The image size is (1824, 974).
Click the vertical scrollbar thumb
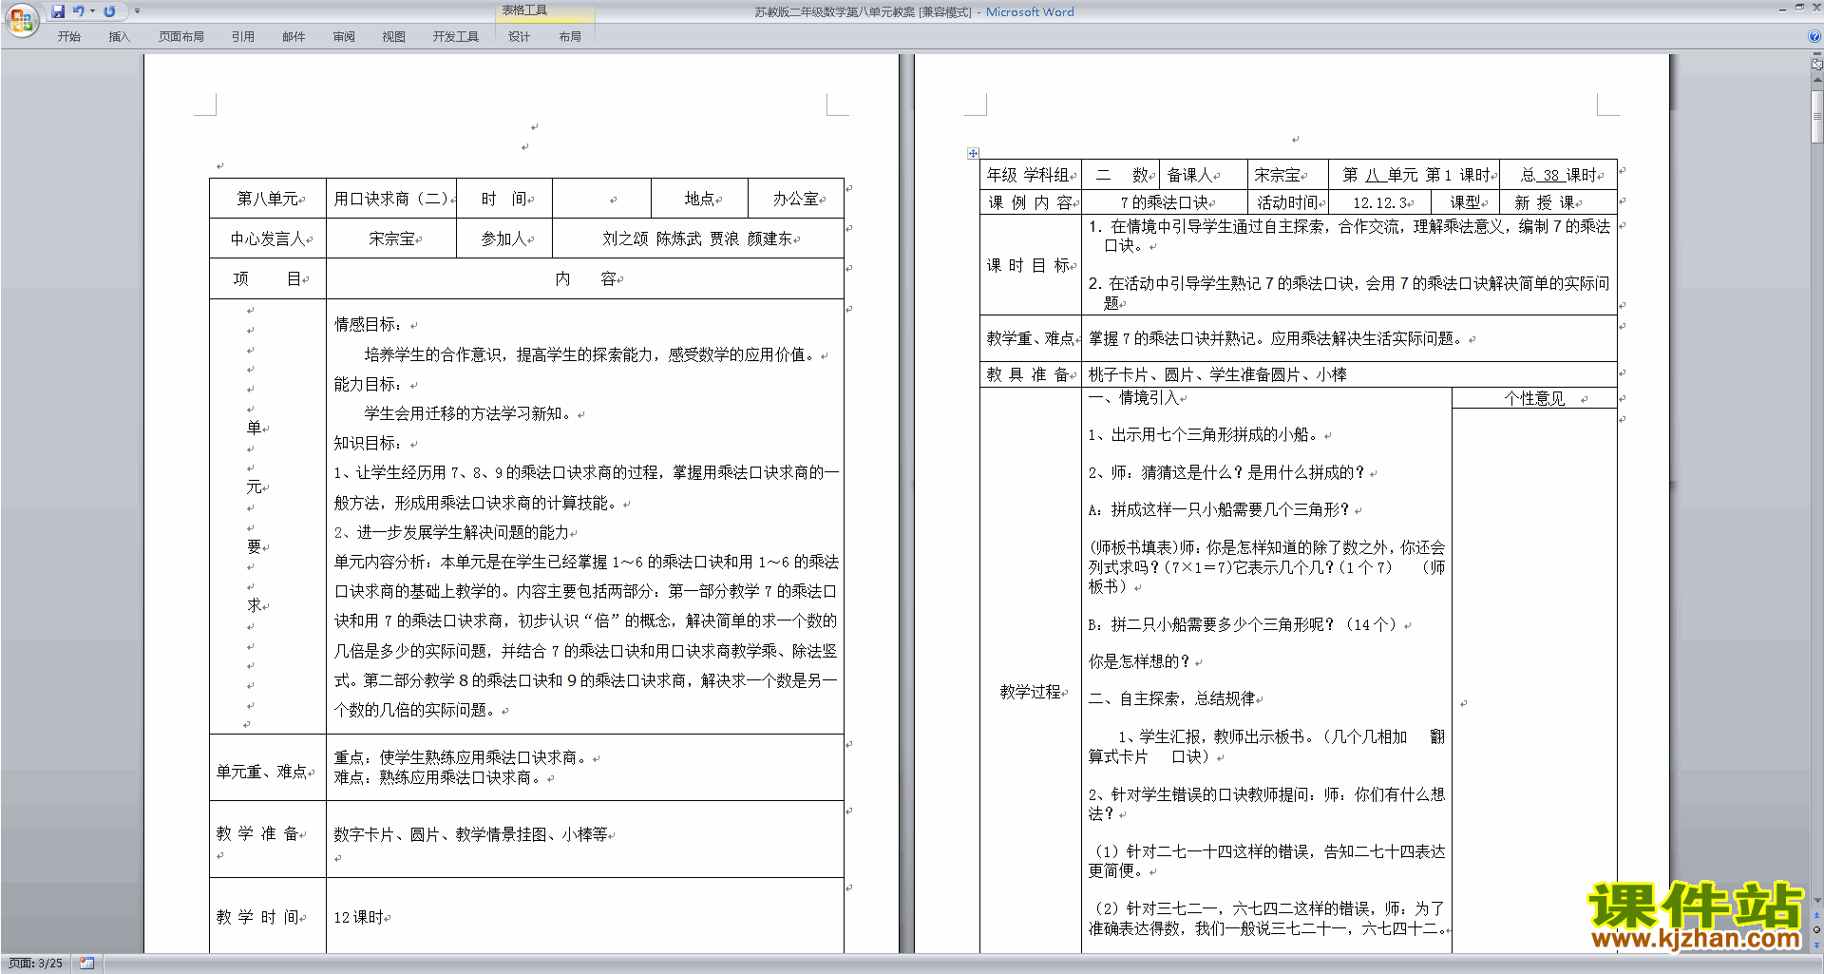click(x=1816, y=116)
